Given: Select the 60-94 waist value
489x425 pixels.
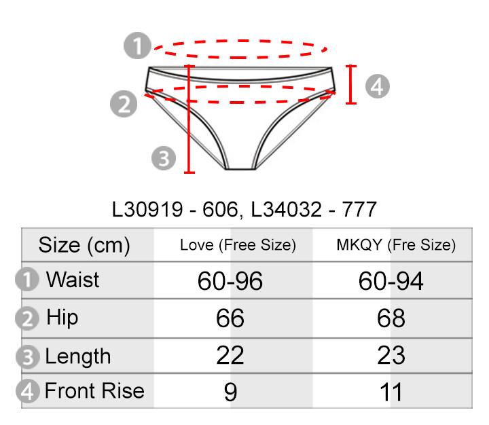Looking at the screenshot, I should point(391,281).
